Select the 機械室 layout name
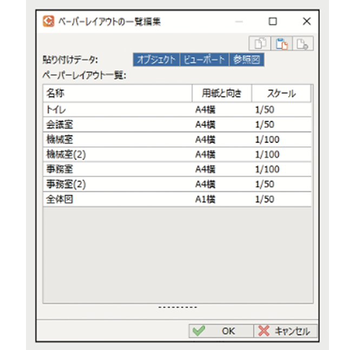The image size is (355, 350). [x=60, y=139]
